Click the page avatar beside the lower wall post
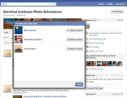Image resolution: width=127 pixels, height=98 pixels. click(x=7, y=89)
